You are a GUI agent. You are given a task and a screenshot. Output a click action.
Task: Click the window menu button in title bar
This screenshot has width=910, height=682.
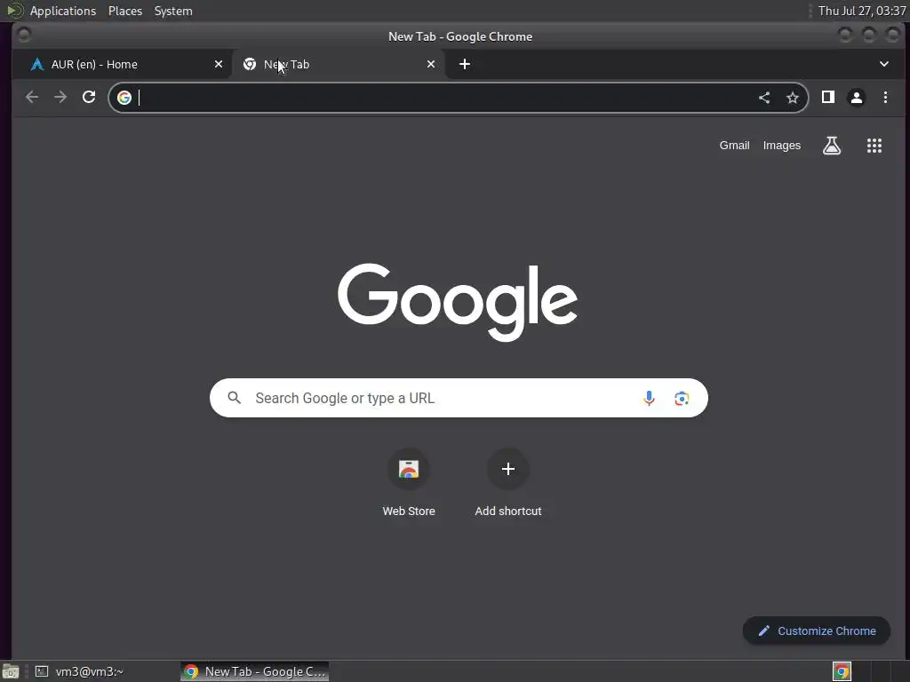(x=24, y=36)
